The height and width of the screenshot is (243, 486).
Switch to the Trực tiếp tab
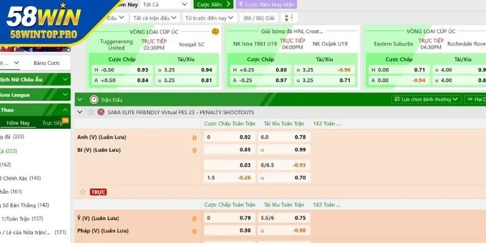pos(54,123)
